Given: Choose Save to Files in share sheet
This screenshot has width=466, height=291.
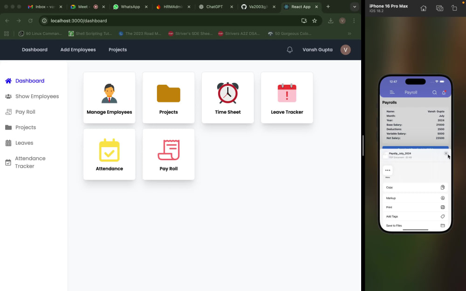Looking at the screenshot, I should click(x=415, y=226).
